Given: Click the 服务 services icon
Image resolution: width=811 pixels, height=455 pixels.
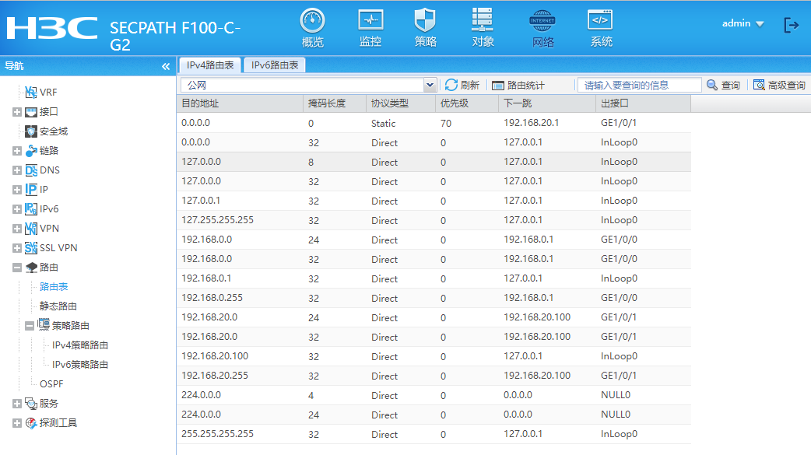Looking at the screenshot, I should tap(31, 404).
